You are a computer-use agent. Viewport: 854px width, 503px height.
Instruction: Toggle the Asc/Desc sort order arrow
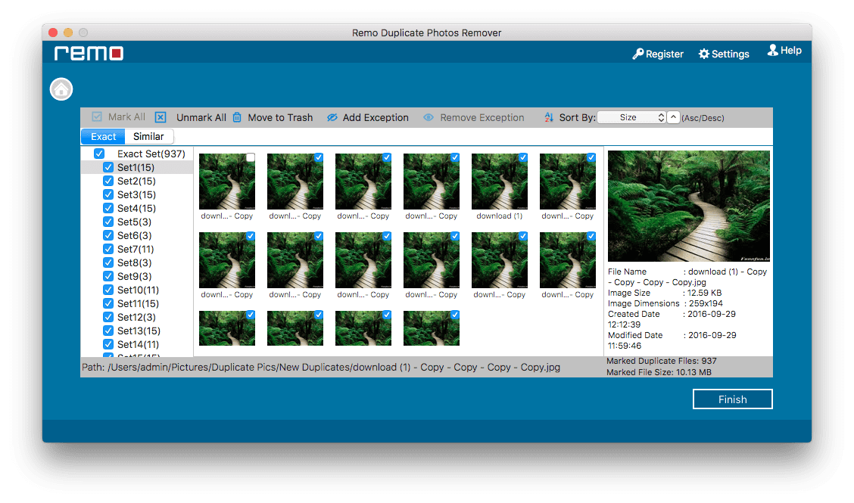point(673,117)
